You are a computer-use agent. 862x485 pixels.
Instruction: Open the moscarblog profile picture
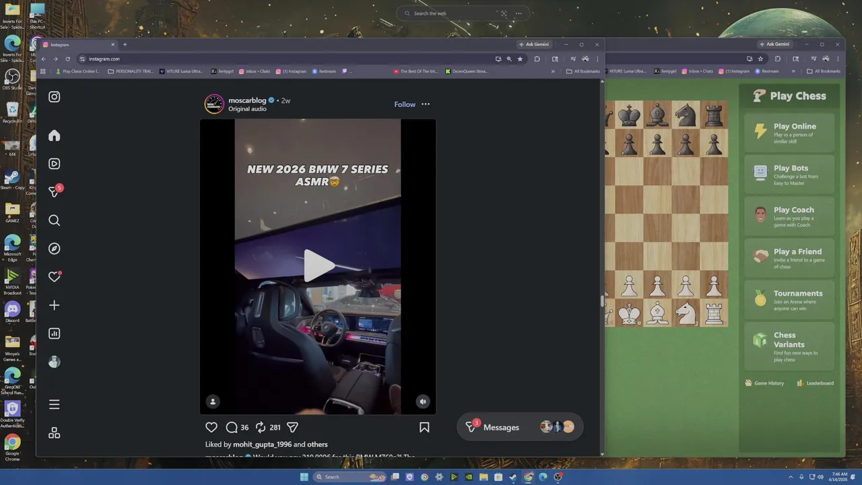214,104
